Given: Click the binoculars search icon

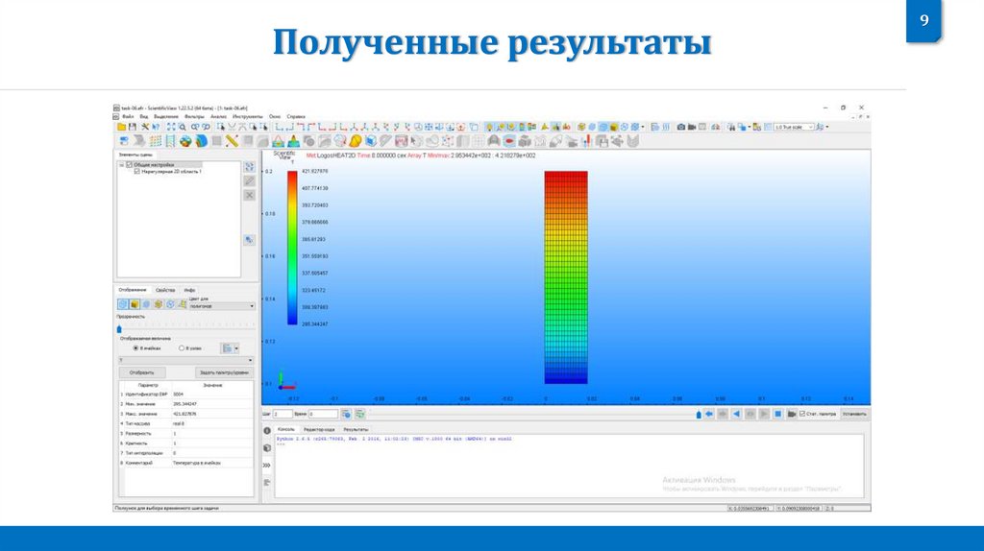Looking at the screenshot, I should point(731,127).
